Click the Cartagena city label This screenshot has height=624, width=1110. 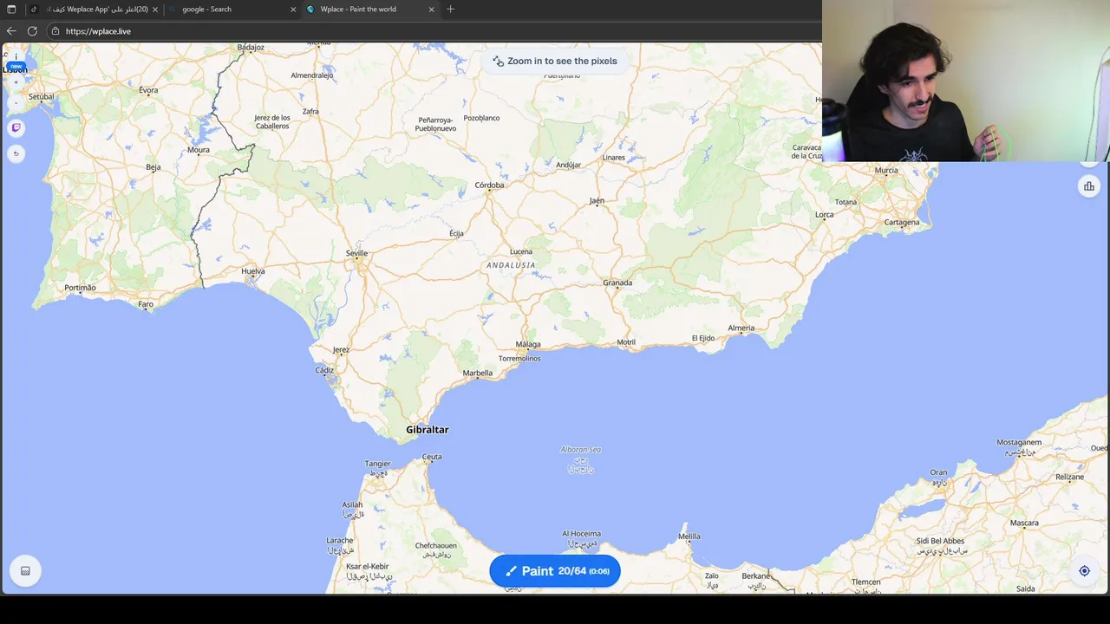click(902, 222)
